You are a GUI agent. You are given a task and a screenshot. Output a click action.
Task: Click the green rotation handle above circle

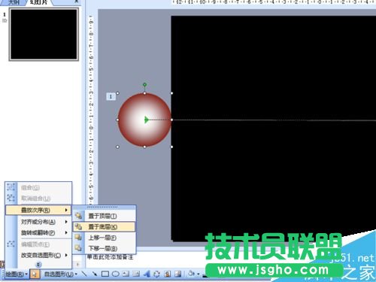144,84
